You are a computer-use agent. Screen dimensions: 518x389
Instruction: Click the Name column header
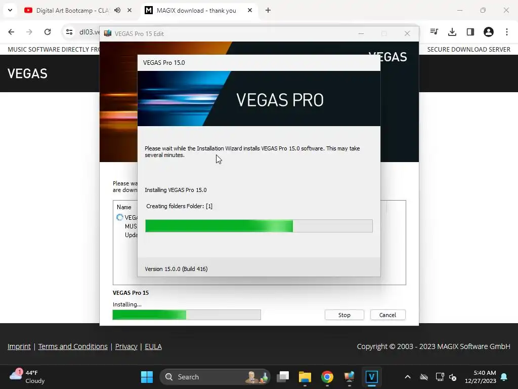(x=124, y=207)
